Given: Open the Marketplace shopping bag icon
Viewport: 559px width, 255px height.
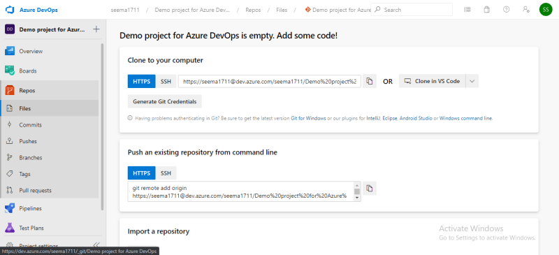Looking at the screenshot, I should pos(486,10).
